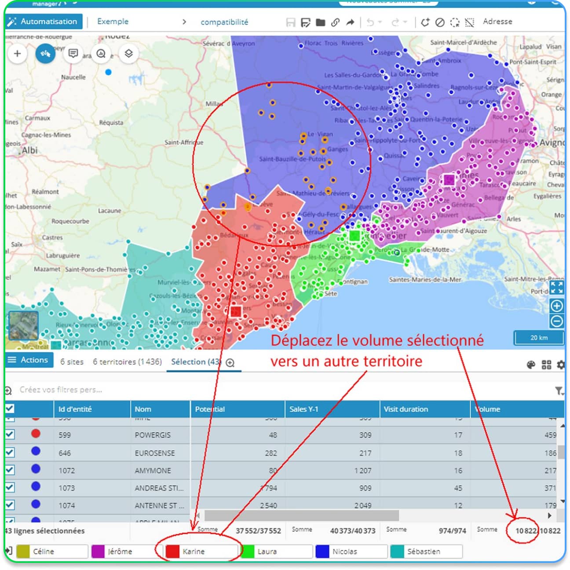
Task: Expand the chevron after Exemple
Action: tap(184, 22)
